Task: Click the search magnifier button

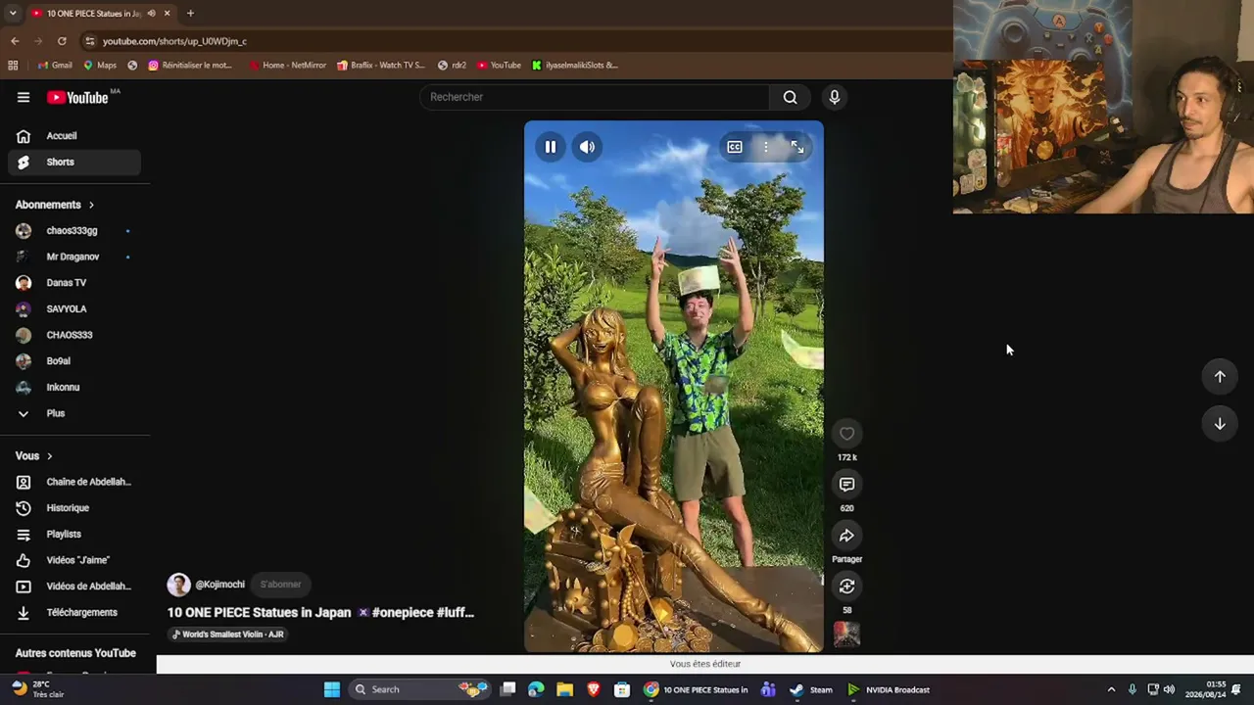Action: click(x=790, y=97)
